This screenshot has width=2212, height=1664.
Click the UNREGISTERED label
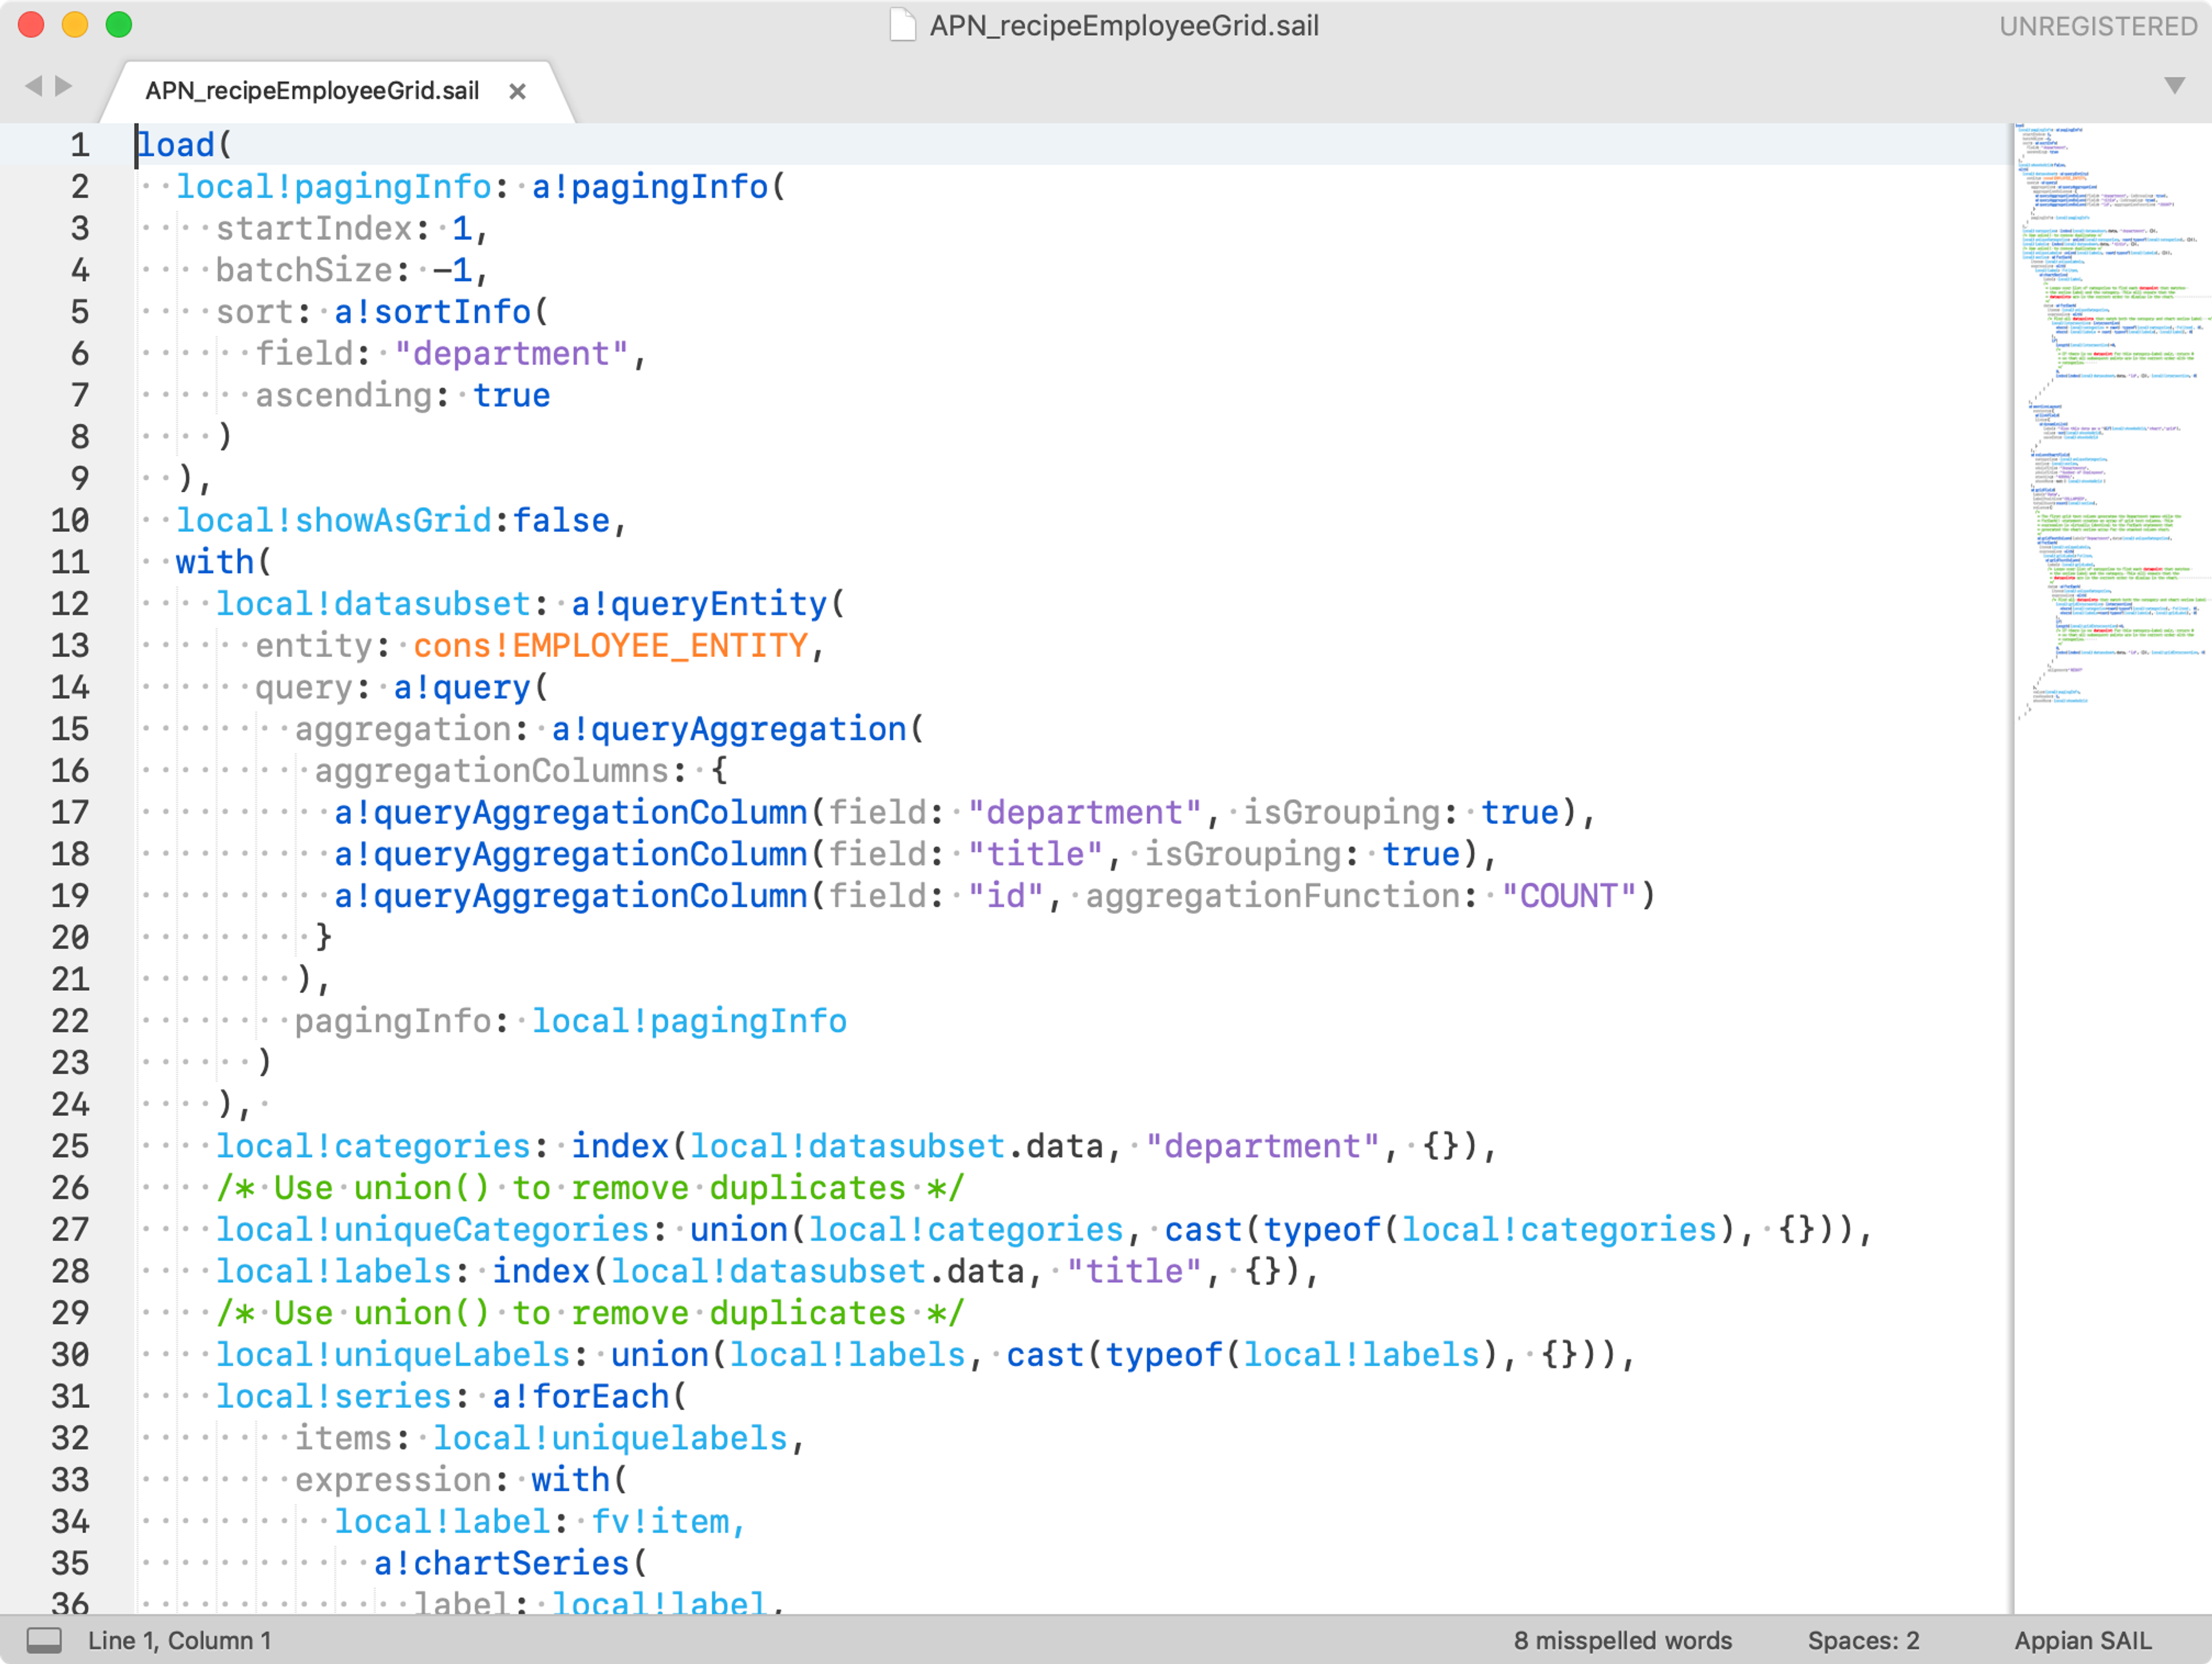(x=2098, y=26)
